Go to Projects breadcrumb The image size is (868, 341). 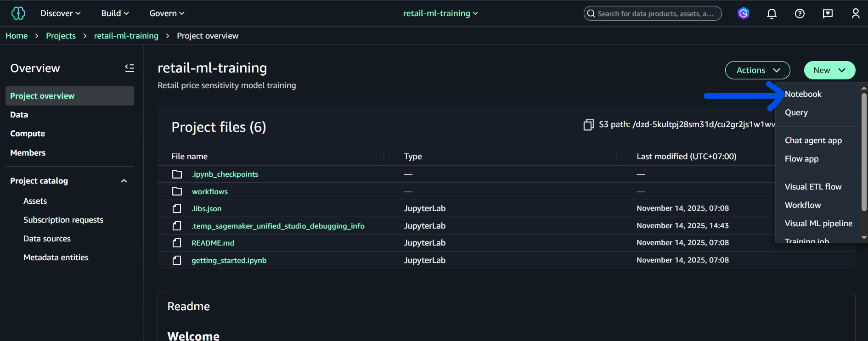[x=61, y=36]
